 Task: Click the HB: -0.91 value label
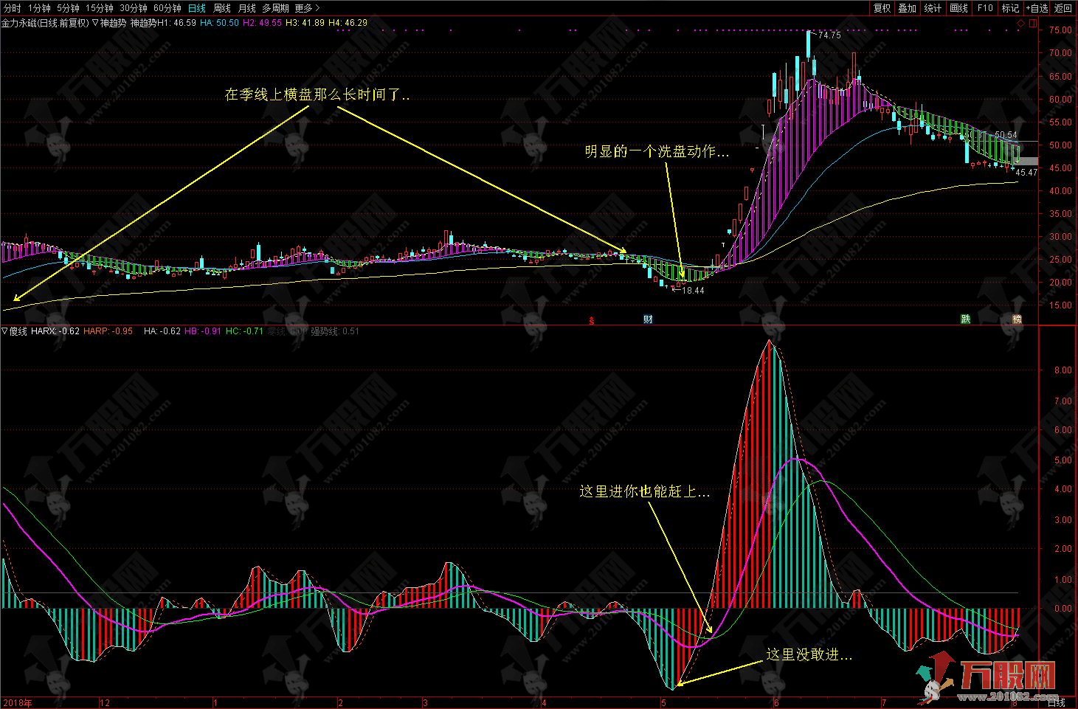point(202,331)
